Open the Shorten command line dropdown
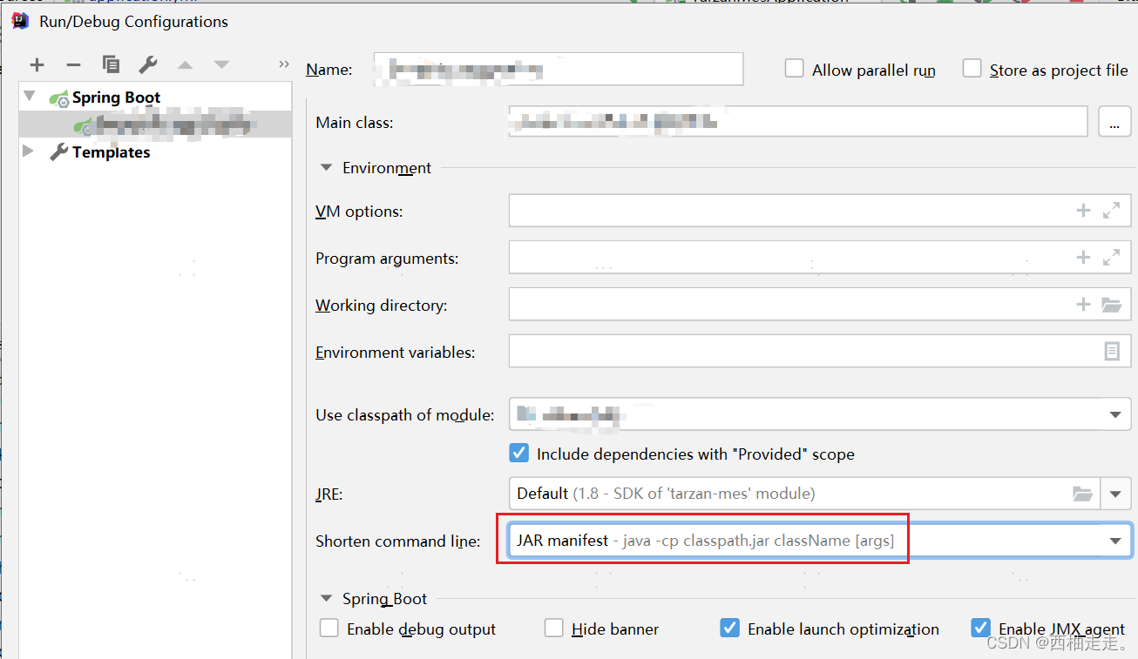 click(1116, 540)
